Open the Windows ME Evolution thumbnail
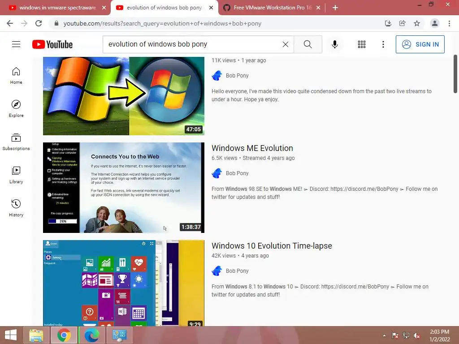 click(124, 188)
